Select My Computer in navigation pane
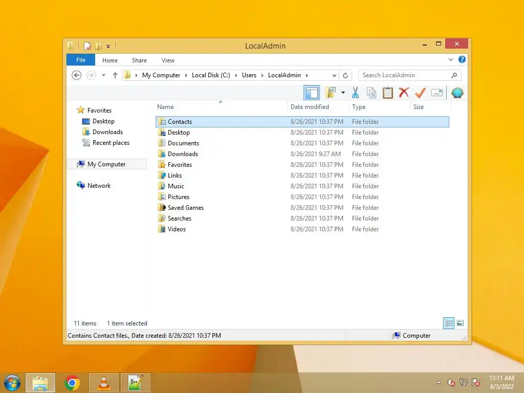Screen dimensions: 524x393 tap(106, 164)
